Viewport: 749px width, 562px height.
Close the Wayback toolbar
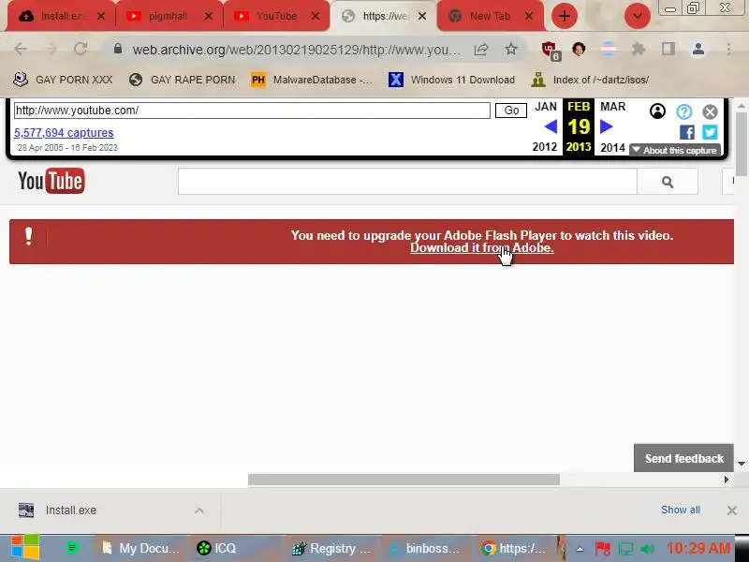pos(710,111)
